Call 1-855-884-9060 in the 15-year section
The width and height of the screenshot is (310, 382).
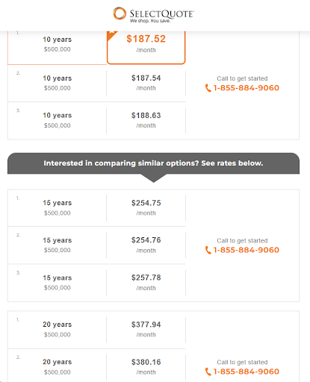tap(247, 250)
